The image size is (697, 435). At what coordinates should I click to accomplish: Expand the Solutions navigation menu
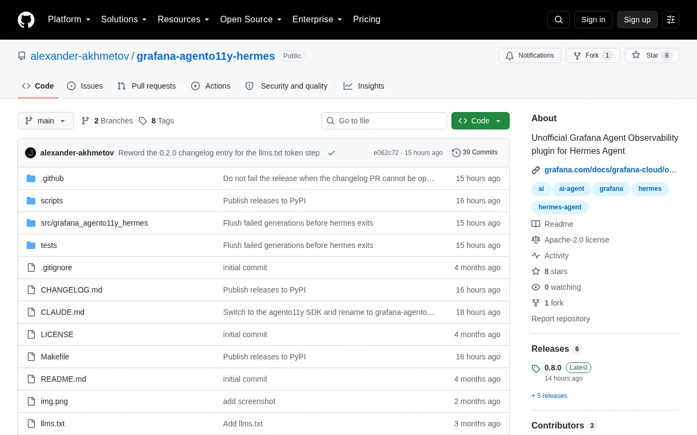click(124, 20)
